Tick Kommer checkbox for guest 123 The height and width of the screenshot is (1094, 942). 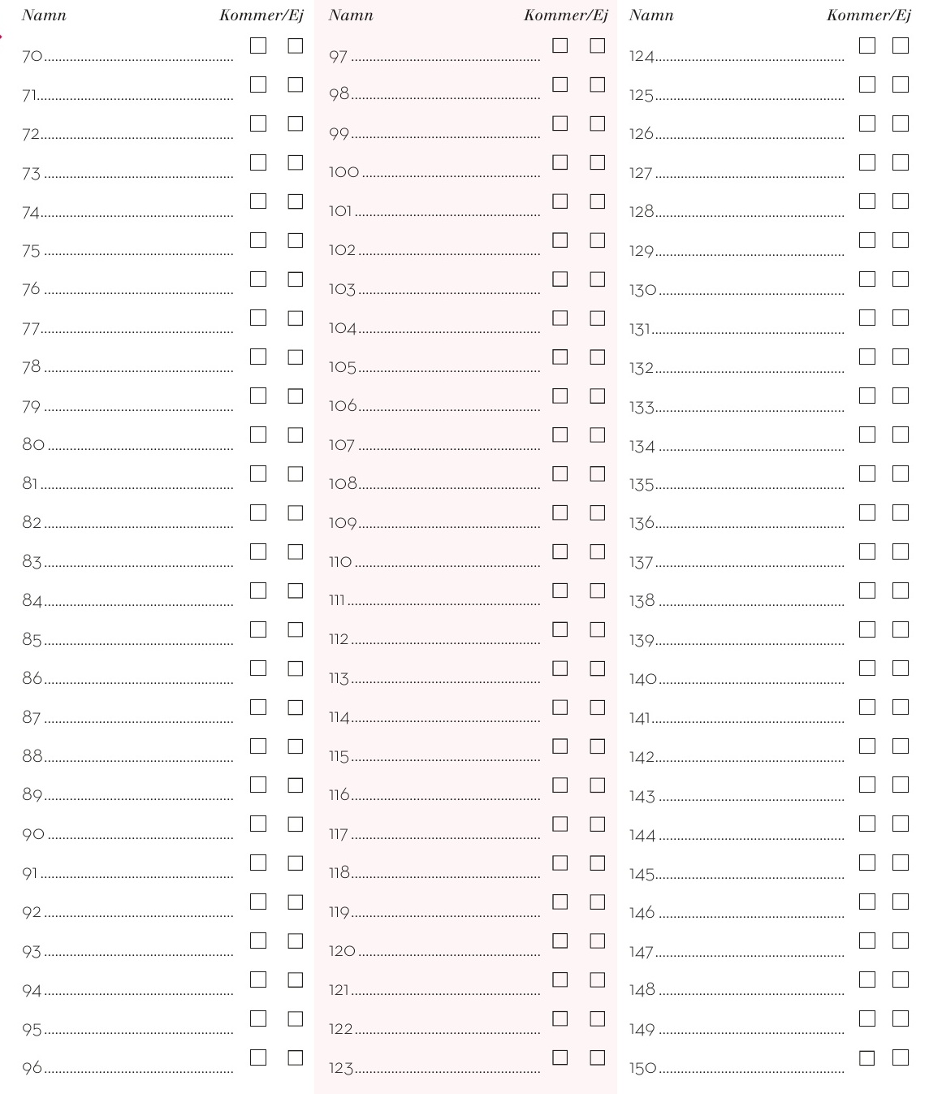pos(560,1057)
